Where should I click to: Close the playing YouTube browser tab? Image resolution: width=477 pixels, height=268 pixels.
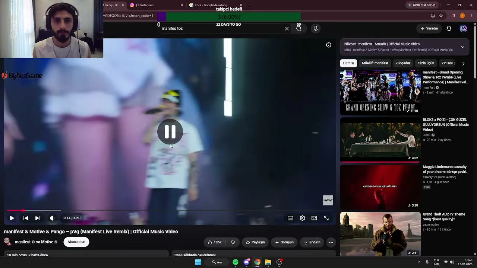pyautogui.click(x=123, y=5)
